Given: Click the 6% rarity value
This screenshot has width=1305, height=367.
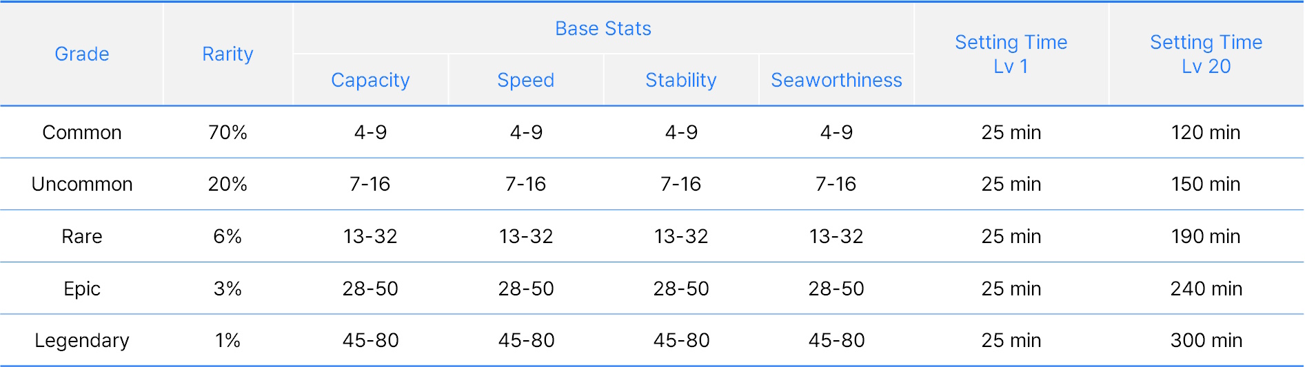Looking at the screenshot, I should pos(227,236).
